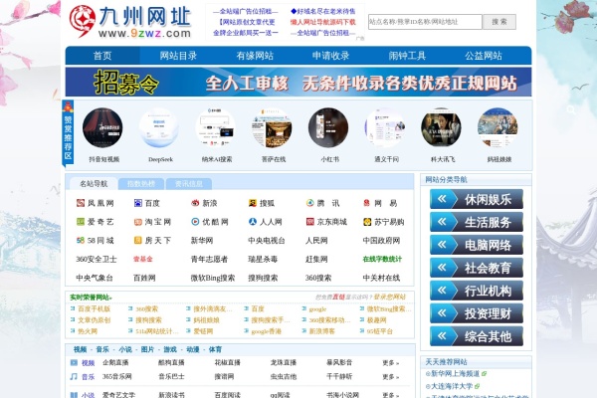597x398 pixels.
Task: Open 电脑网络 category button
Action: 477,245
